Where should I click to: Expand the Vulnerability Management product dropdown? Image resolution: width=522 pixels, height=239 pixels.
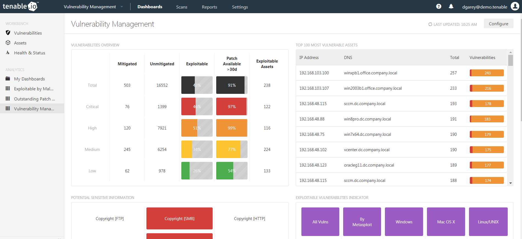point(93,7)
